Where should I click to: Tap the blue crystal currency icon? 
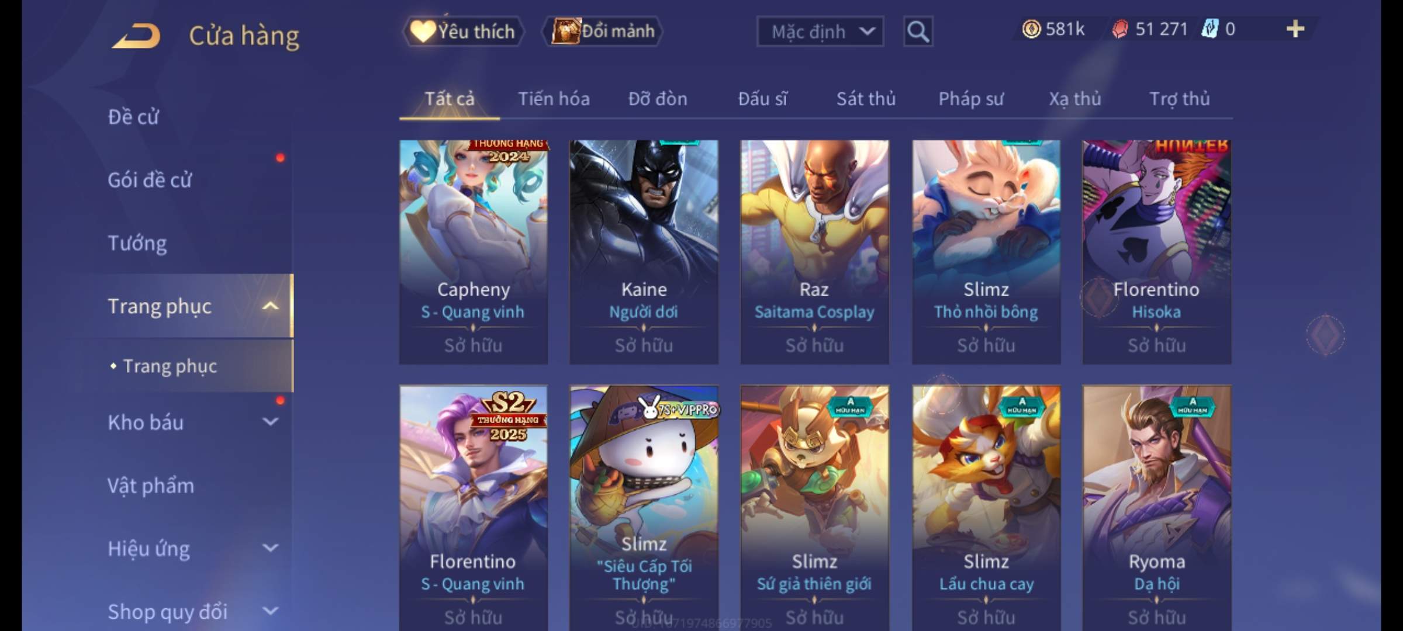1210,29
